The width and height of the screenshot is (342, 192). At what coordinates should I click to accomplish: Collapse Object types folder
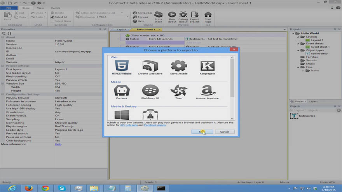[x=298, y=50]
